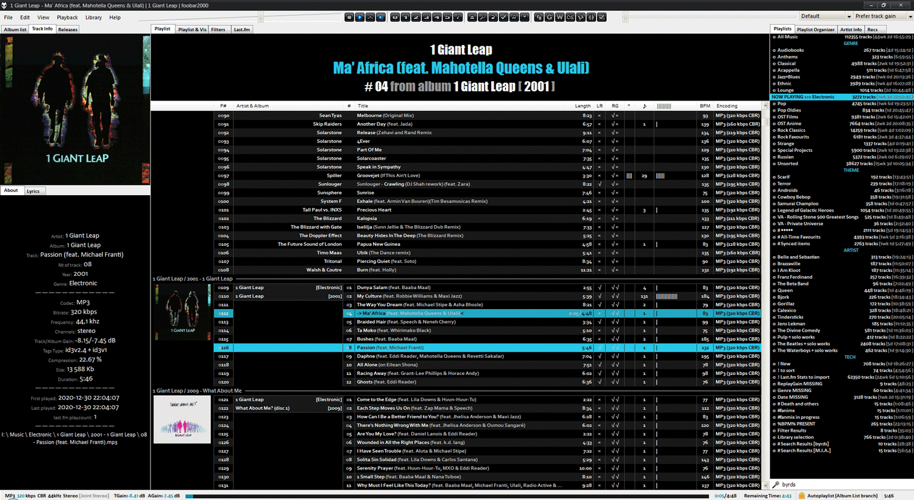Open the down-arrow toolbar dropdown menu
Viewport: 914px width, 500px height.
coord(525,17)
